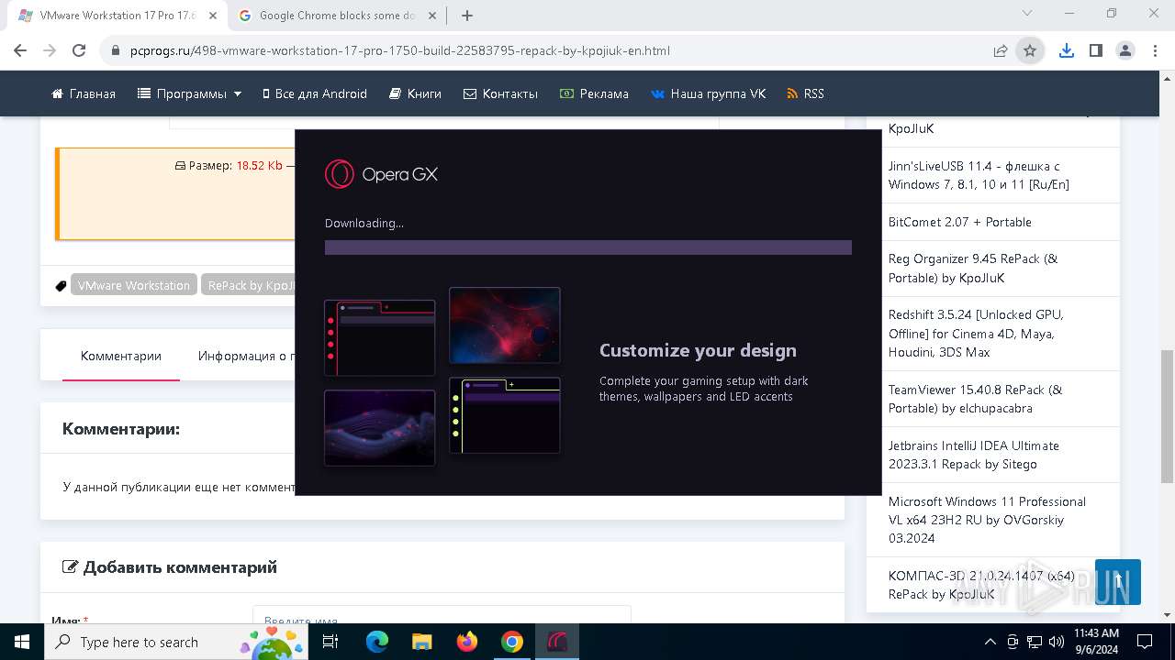Viewport: 1175px width, 660px height.
Task: Click the VMware Workstation tag
Action: tap(134, 285)
